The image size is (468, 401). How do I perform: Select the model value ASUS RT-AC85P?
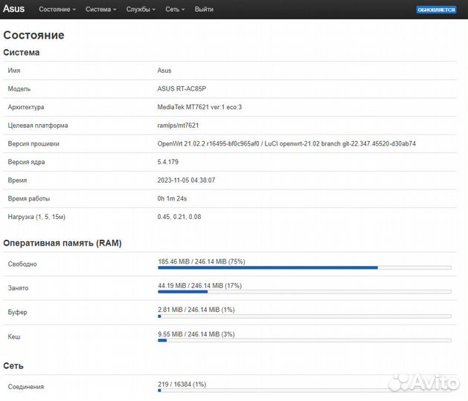pos(182,89)
